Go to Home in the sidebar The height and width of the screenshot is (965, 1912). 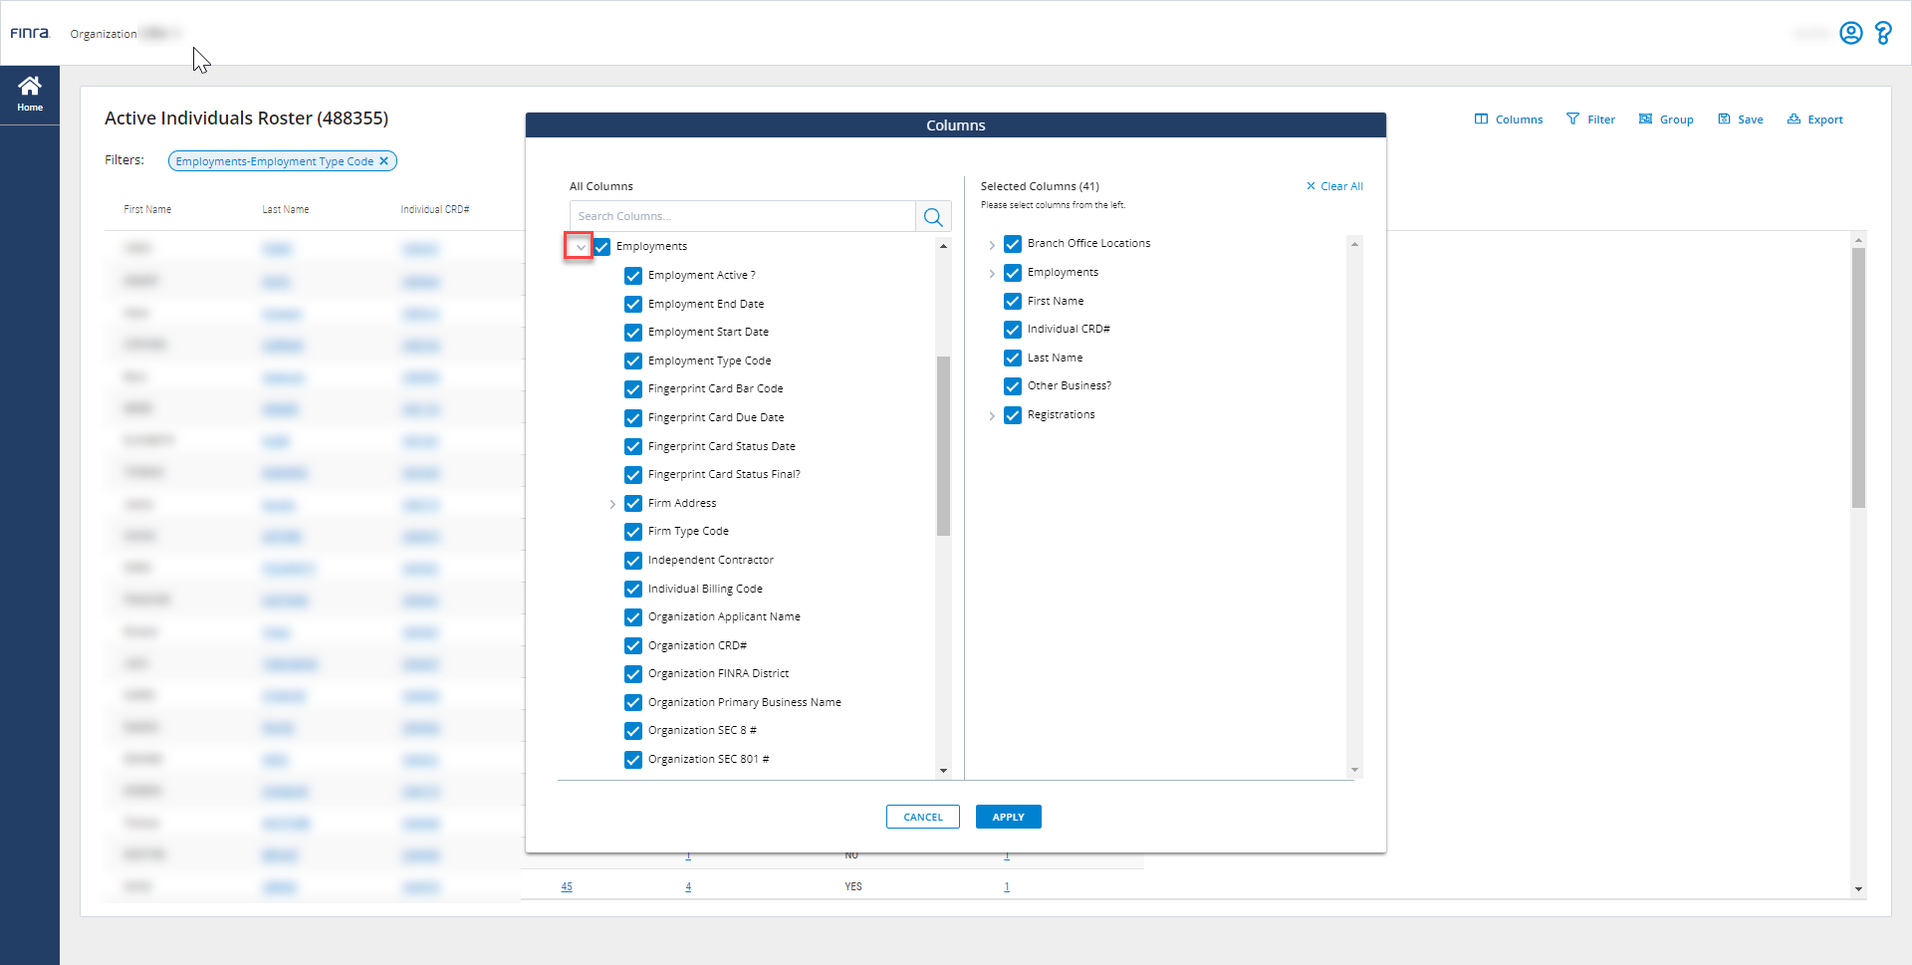coord(30,93)
